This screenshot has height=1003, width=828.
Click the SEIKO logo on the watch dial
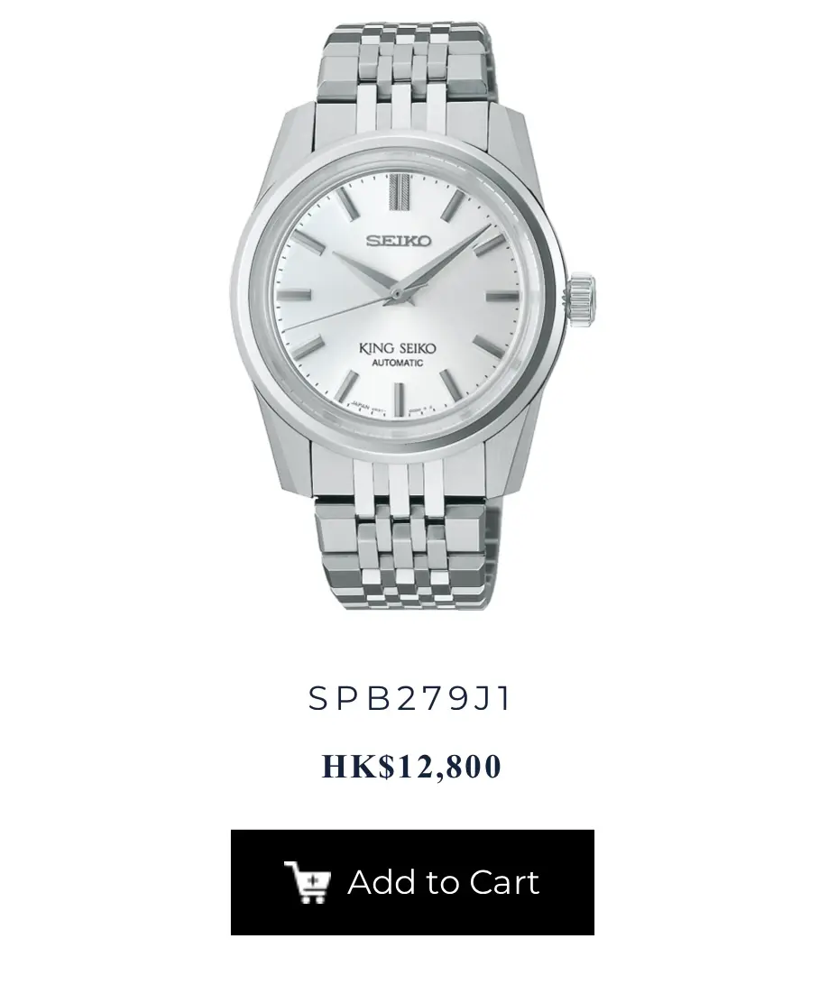pyautogui.click(x=399, y=241)
